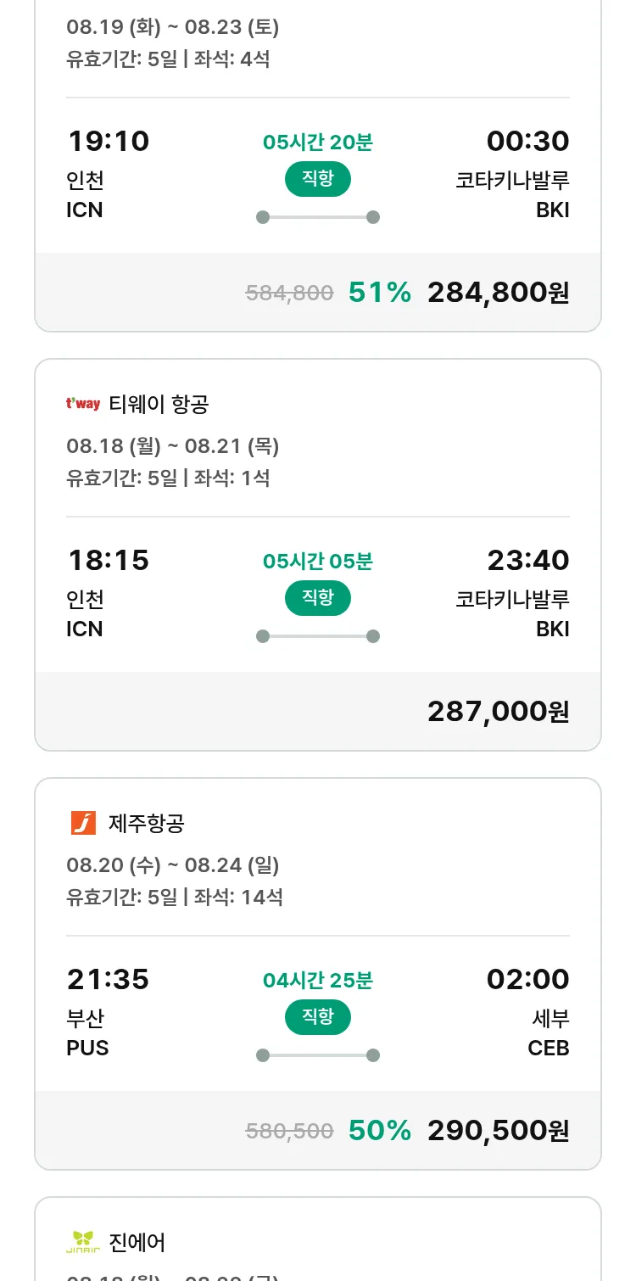Choose the 290,500원 fare

pyautogui.click(x=498, y=1131)
